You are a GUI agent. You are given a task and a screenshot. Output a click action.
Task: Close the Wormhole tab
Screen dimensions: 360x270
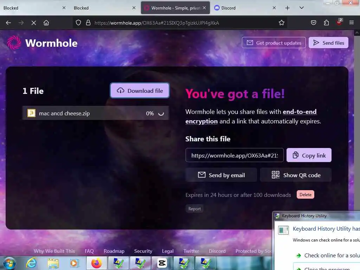click(204, 8)
